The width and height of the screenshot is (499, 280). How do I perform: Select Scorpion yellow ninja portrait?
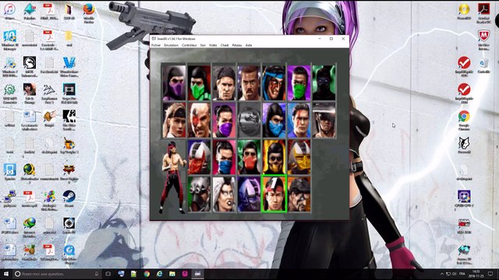(x=274, y=157)
